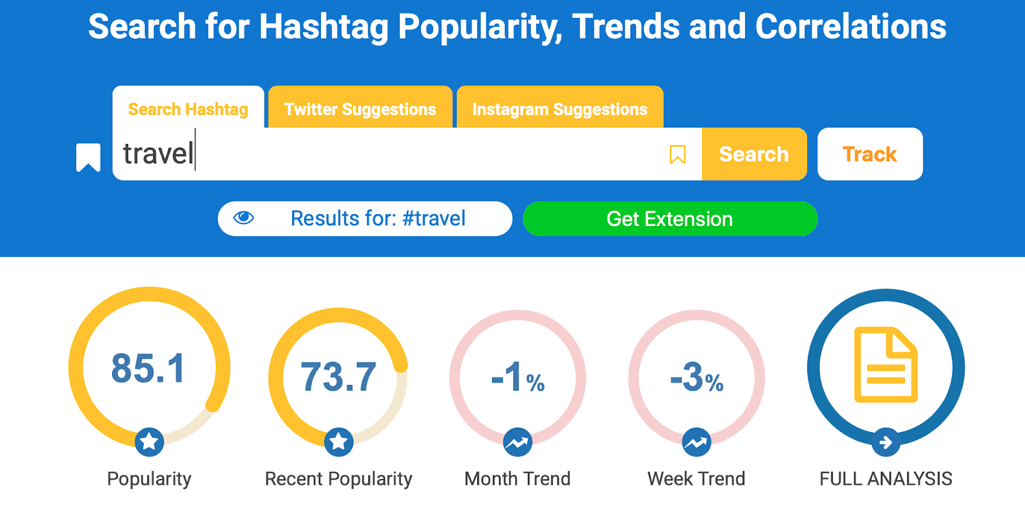Click the star badge under Popularity circle
The image size is (1025, 511).
click(149, 442)
